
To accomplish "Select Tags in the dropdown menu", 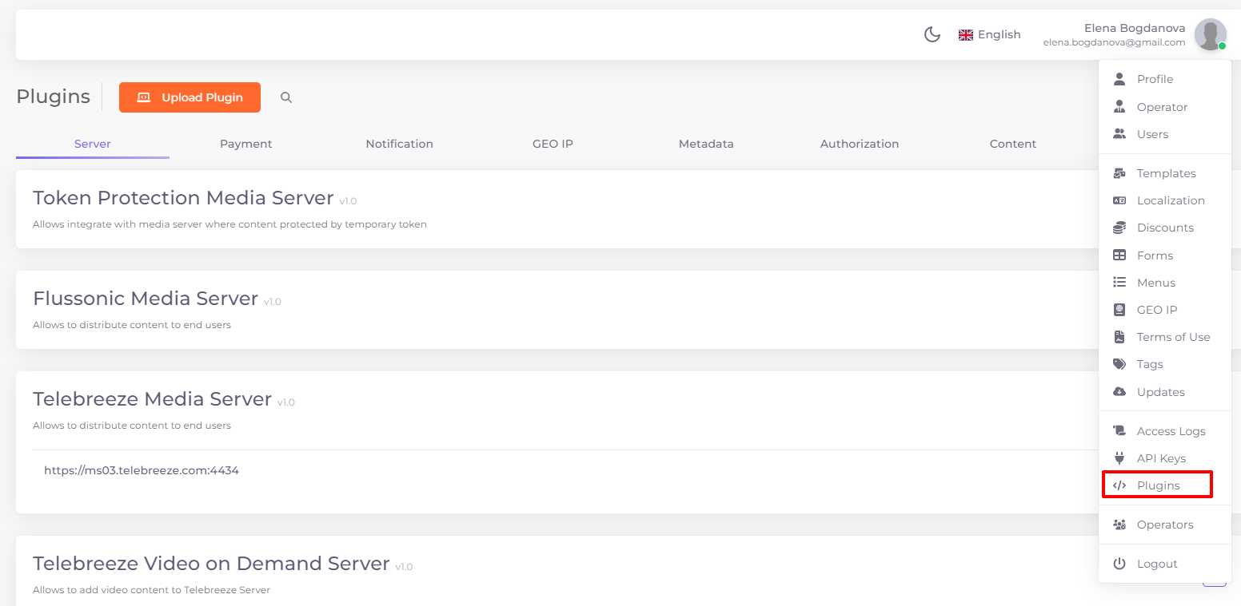I will pos(1165,364).
